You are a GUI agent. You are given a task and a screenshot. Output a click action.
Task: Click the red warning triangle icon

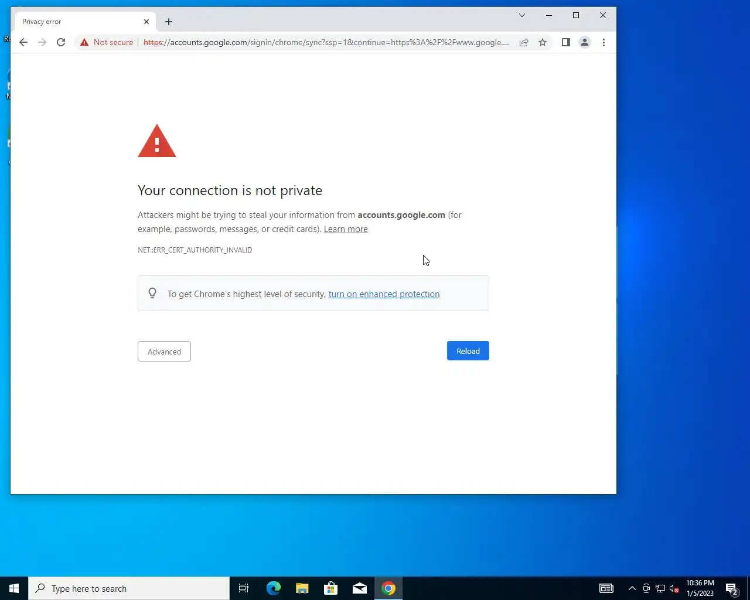157,141
